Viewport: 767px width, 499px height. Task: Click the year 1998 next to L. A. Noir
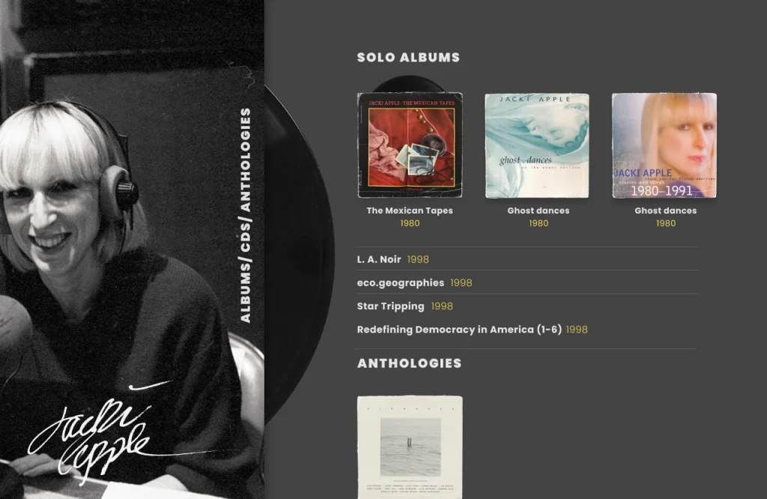[418, 260]
